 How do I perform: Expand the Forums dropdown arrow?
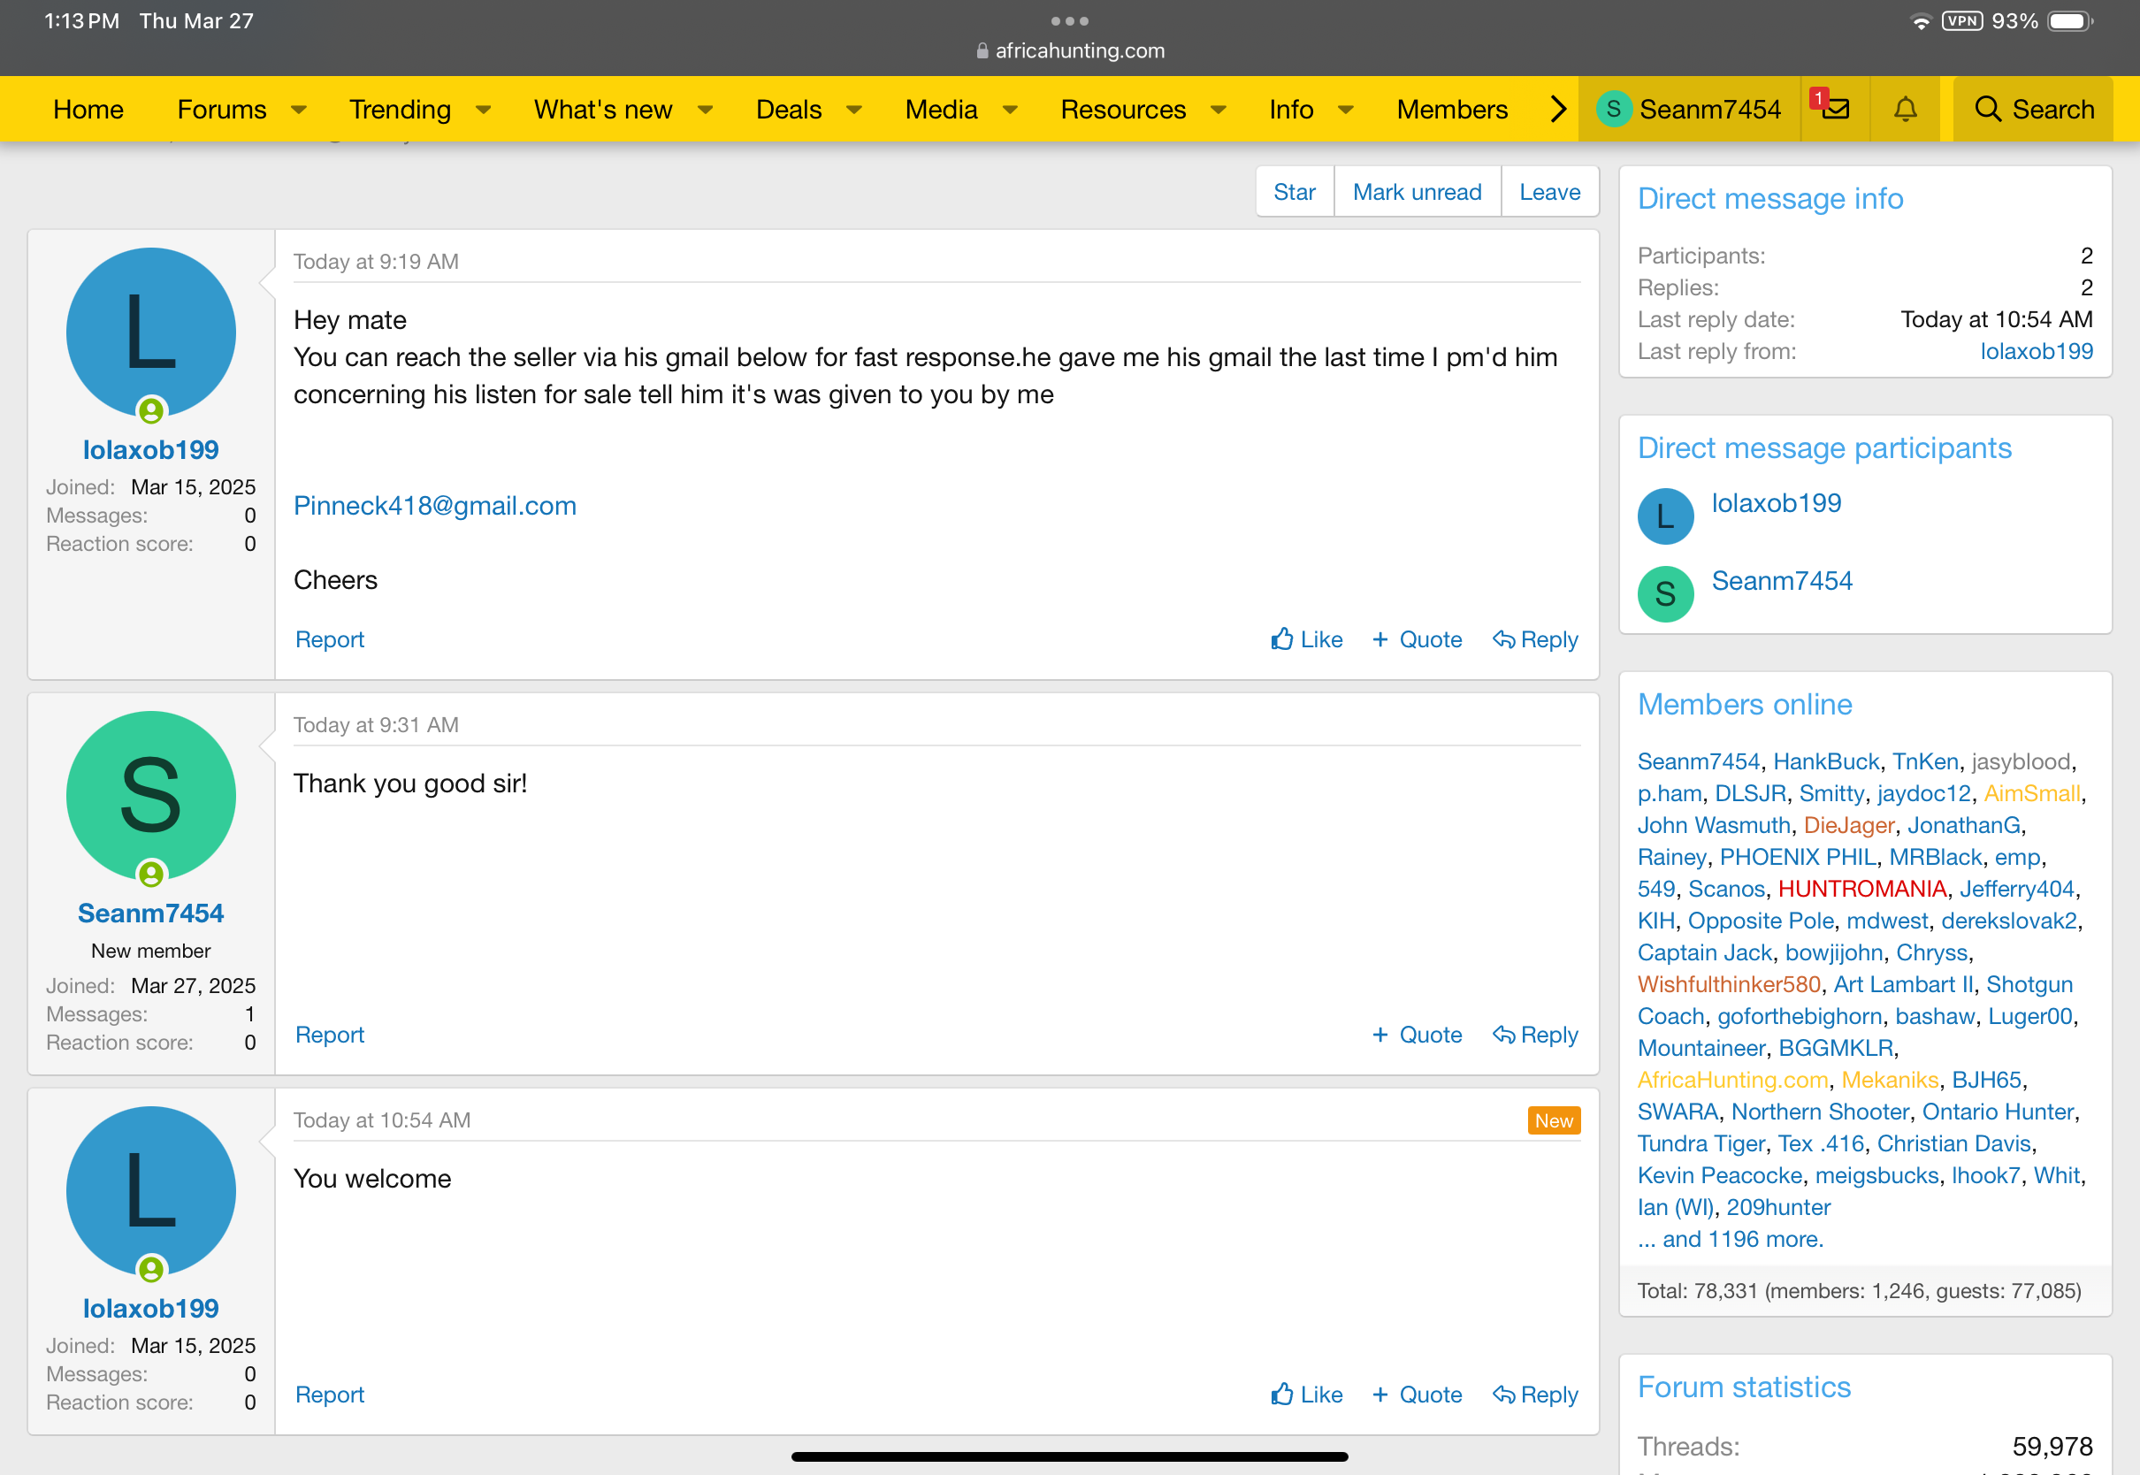[299, 110]
